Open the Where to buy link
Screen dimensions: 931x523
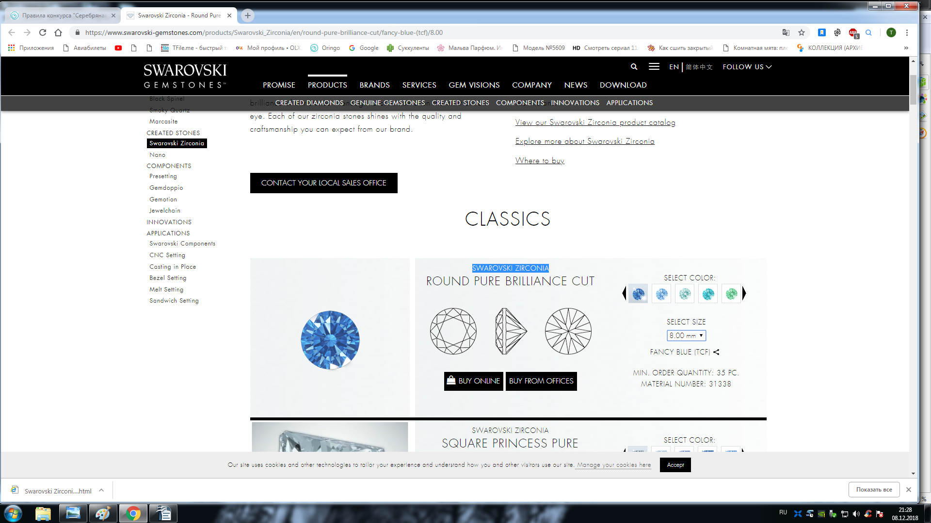[x=540, y=161]
